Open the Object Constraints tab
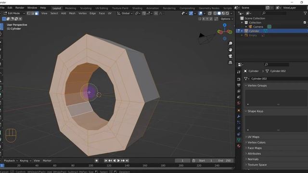The width and height of the screenshot is (308, 173). click(x=239, y=134)
